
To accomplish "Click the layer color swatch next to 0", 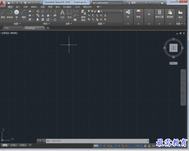I will 99,11.
